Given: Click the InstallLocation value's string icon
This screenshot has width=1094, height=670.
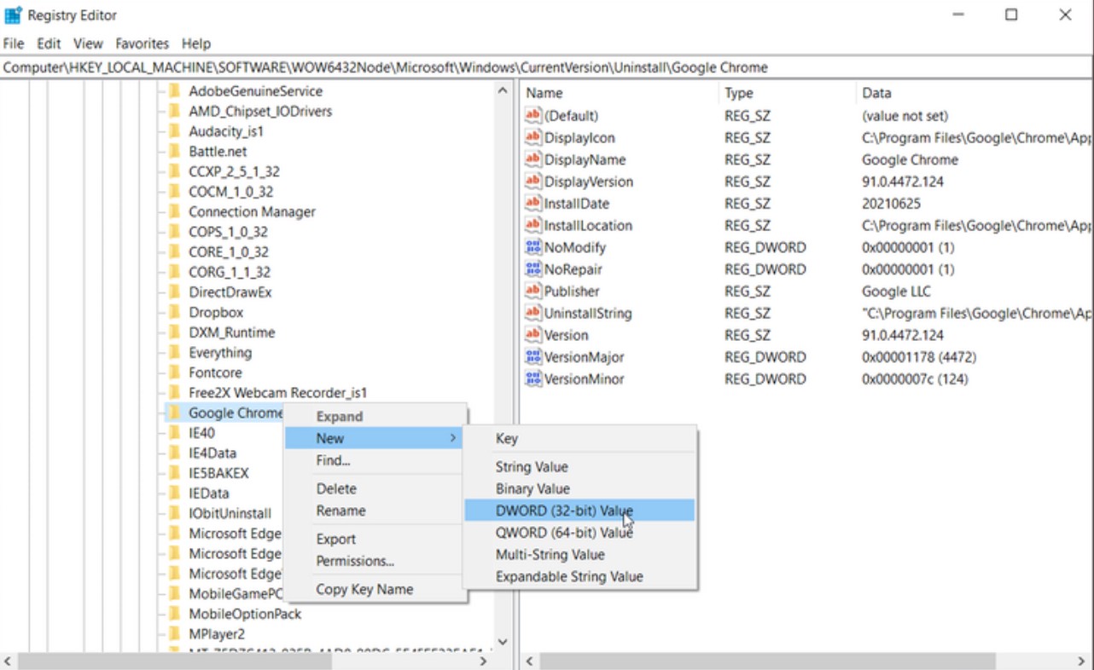Looking at the screenshot, I should (x=533, y=225).
